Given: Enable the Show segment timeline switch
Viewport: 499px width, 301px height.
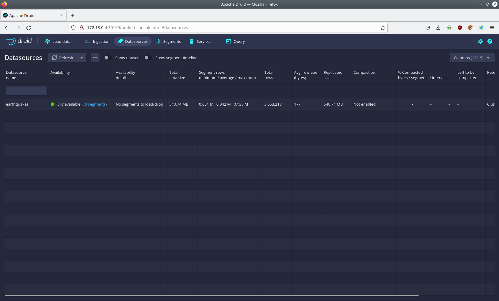Looking at the screenshot, I should pyautogui.click(x=148, y=58).
